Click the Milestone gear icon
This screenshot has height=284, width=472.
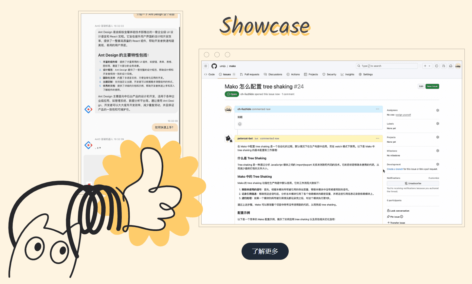438,151
